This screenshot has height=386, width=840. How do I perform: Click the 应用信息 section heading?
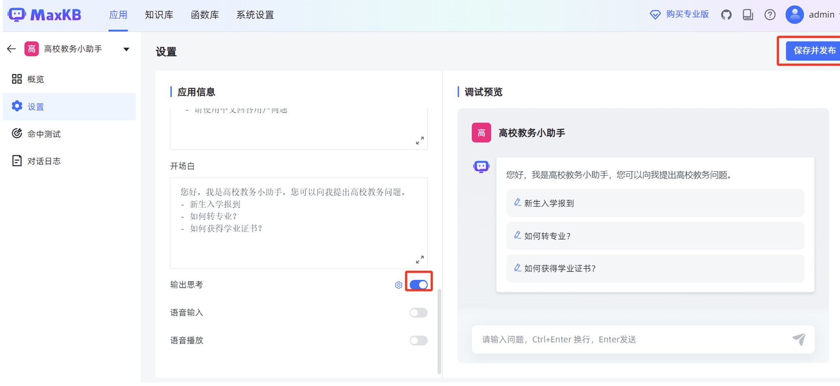pos(196,92)
